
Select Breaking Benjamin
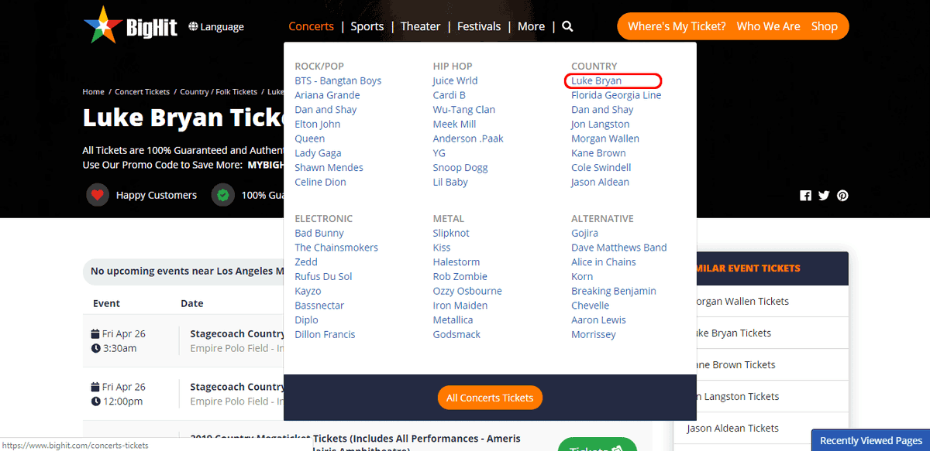(x=614, y=291)
